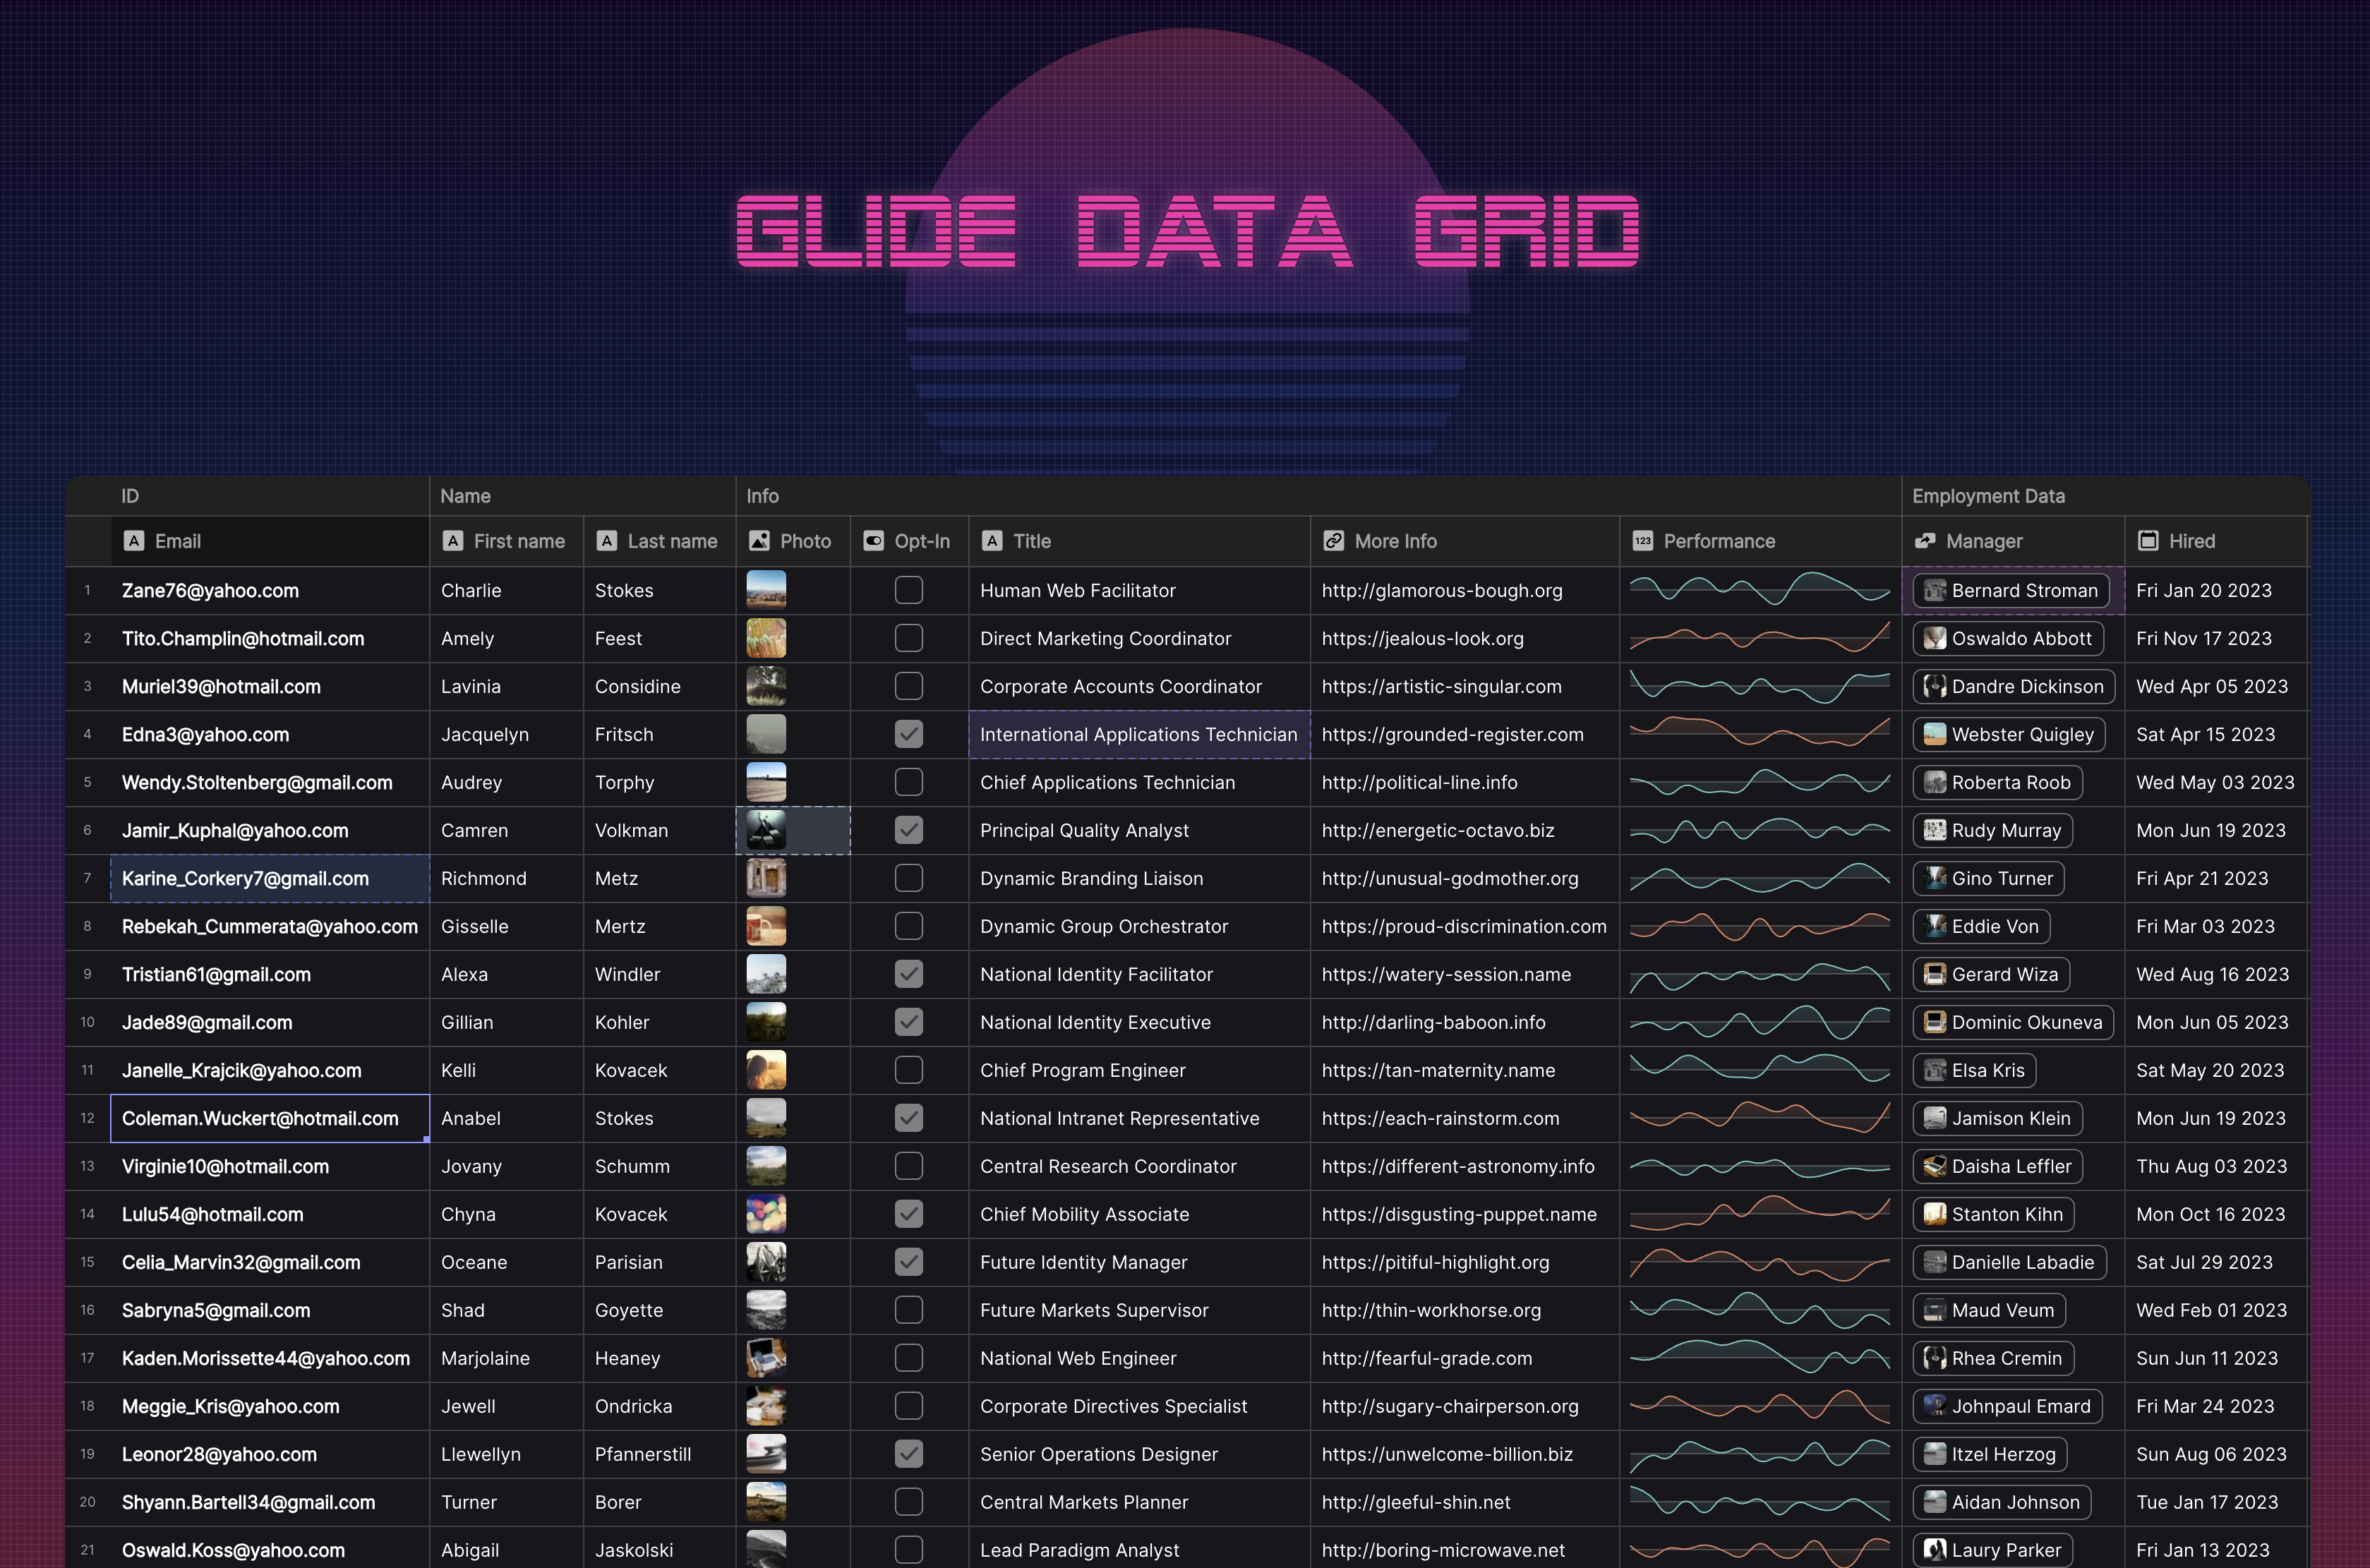Click the Manager column header icon
This screenshot has height=1568, width=2370.
(x=1927, y=539)
